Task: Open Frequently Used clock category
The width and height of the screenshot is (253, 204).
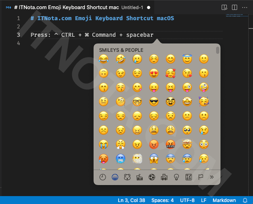Action: click(103, 177)
